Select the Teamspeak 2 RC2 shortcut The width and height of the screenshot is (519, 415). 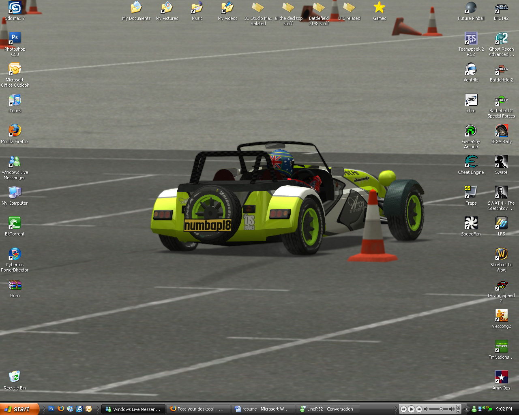471,44
